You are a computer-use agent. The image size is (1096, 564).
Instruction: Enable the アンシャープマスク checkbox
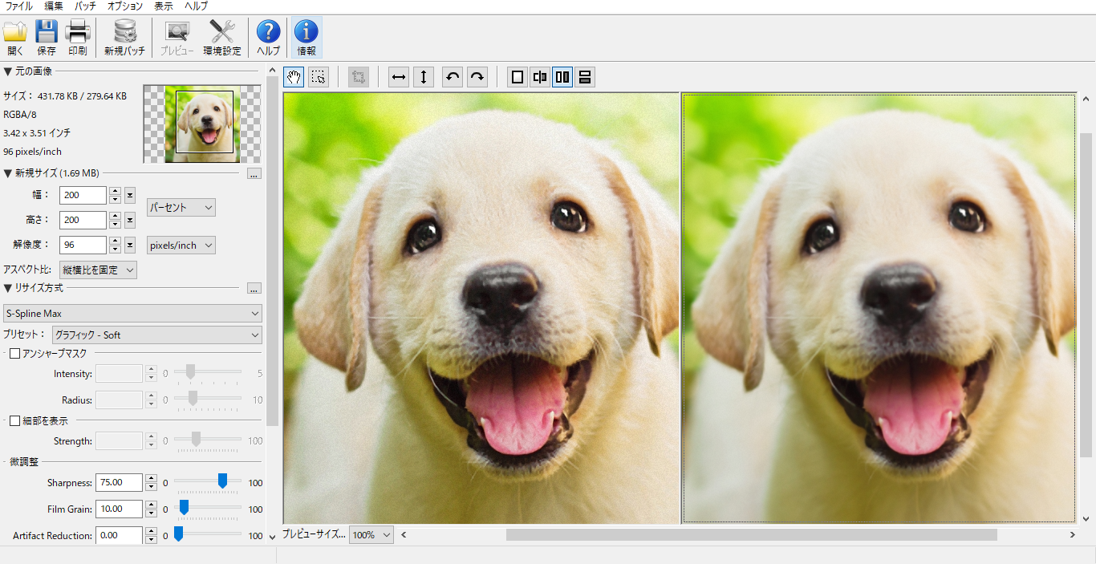14,354
